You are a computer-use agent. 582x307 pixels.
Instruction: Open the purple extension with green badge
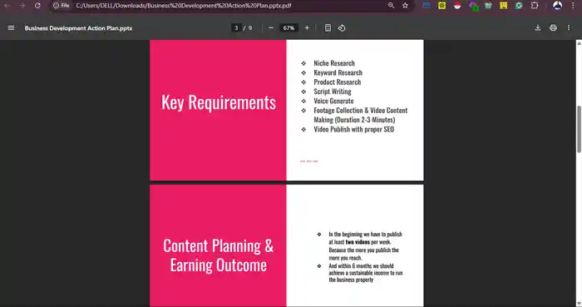[473, 6]
